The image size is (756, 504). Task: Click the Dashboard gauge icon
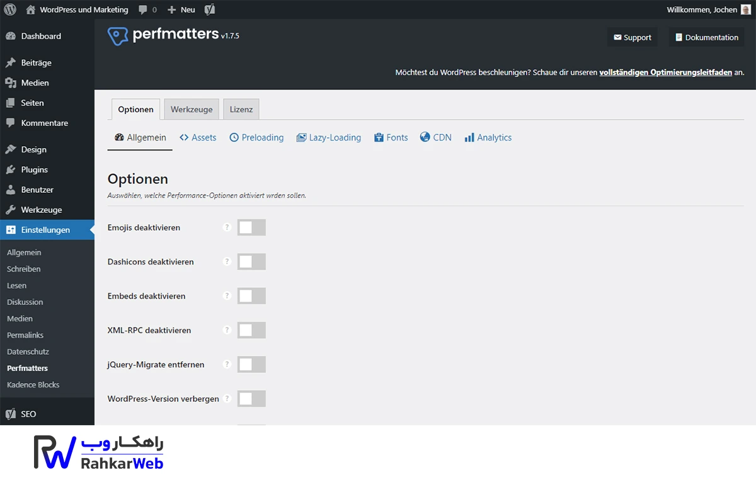point(11,37)
